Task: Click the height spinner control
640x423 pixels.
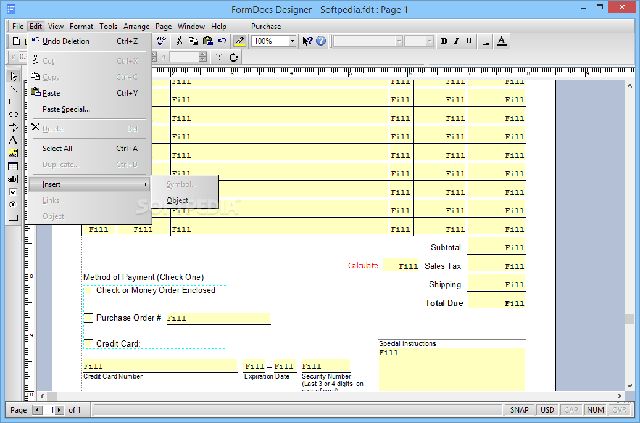Action: coord(203,57)
